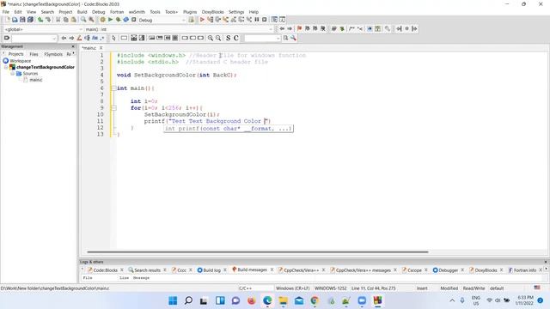Screen dimensions: 550x309
Task: Click the bold S source icon
Action: [228, 38]
